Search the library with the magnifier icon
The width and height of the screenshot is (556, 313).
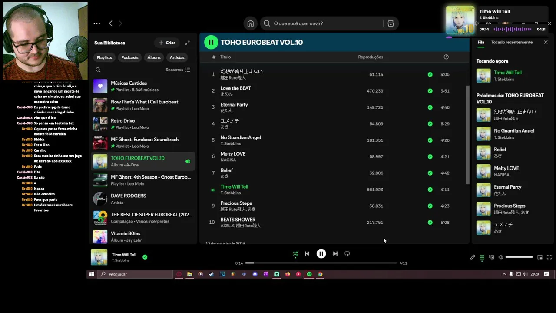pyautogui.click(x=98, y=70)
